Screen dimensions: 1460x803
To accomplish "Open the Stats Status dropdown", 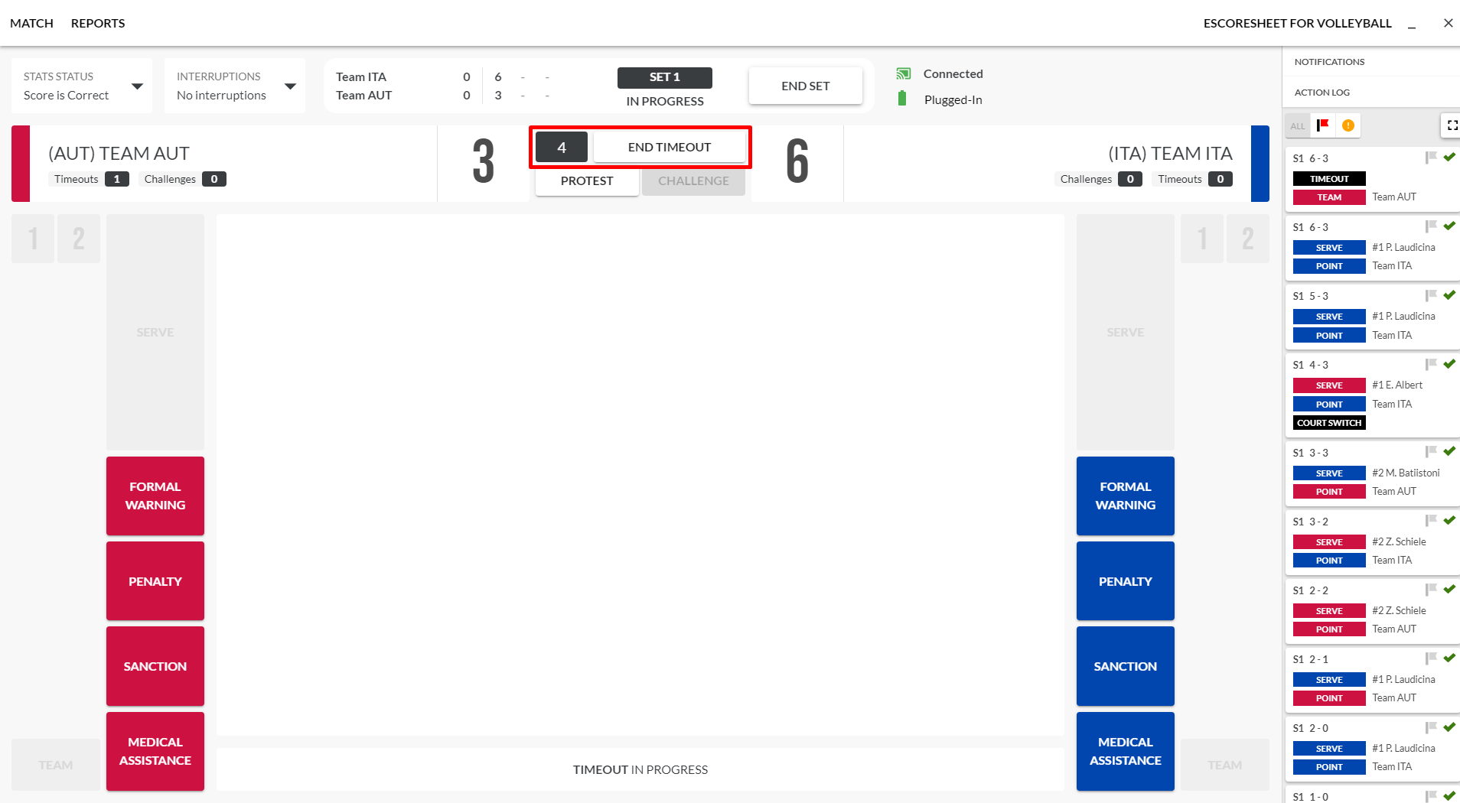I will point(82,86).
